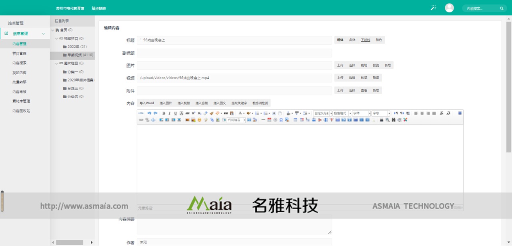Open 段落格式 paragraph format dropdown

(342, 113)
